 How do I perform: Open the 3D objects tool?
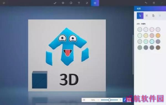coord(63,3)
